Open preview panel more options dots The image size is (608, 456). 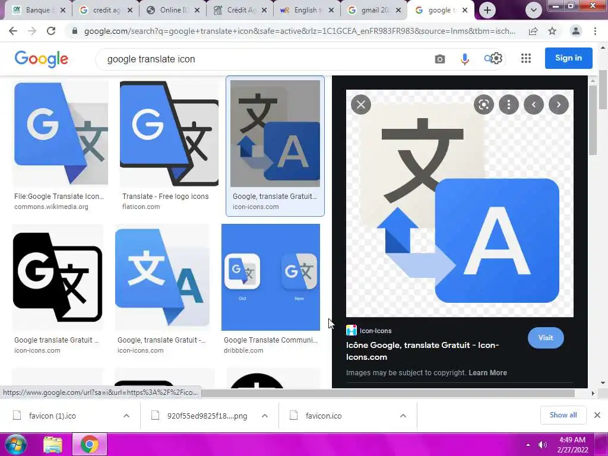508,104
